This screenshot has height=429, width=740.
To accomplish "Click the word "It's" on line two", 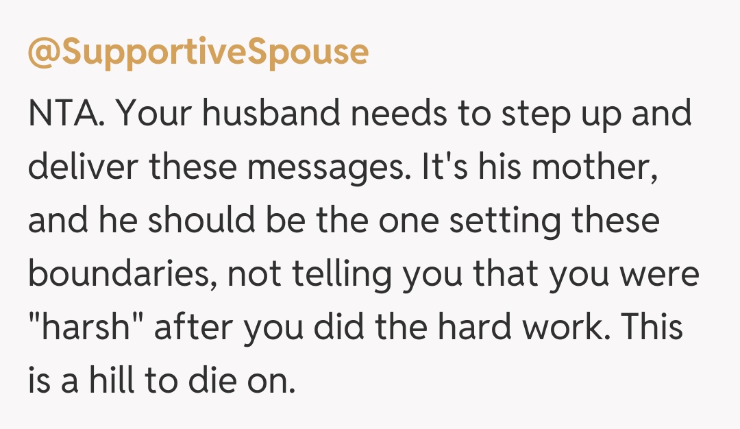I will (x=433, y=167).
